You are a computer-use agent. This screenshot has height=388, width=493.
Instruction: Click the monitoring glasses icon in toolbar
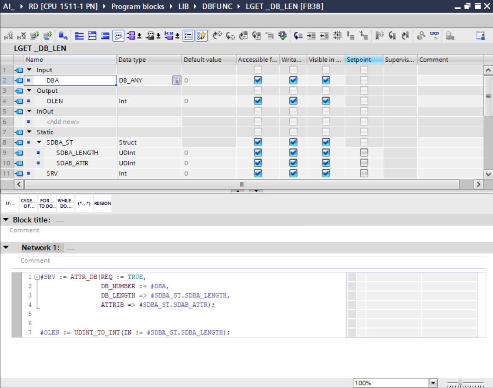tap(435, 36)
